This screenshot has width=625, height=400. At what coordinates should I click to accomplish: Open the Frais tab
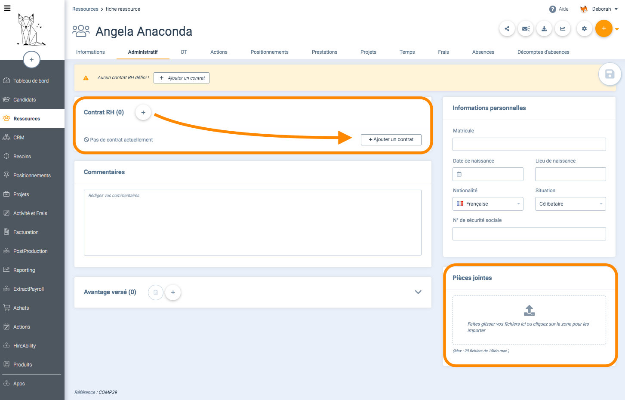point(443,52)
